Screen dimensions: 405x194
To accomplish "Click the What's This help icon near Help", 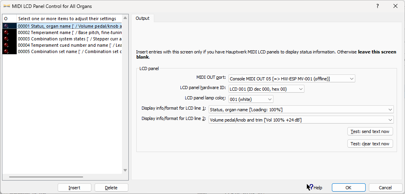I will point(310,187).
